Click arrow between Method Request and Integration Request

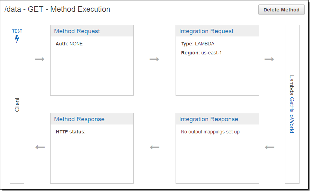point(154,59)
